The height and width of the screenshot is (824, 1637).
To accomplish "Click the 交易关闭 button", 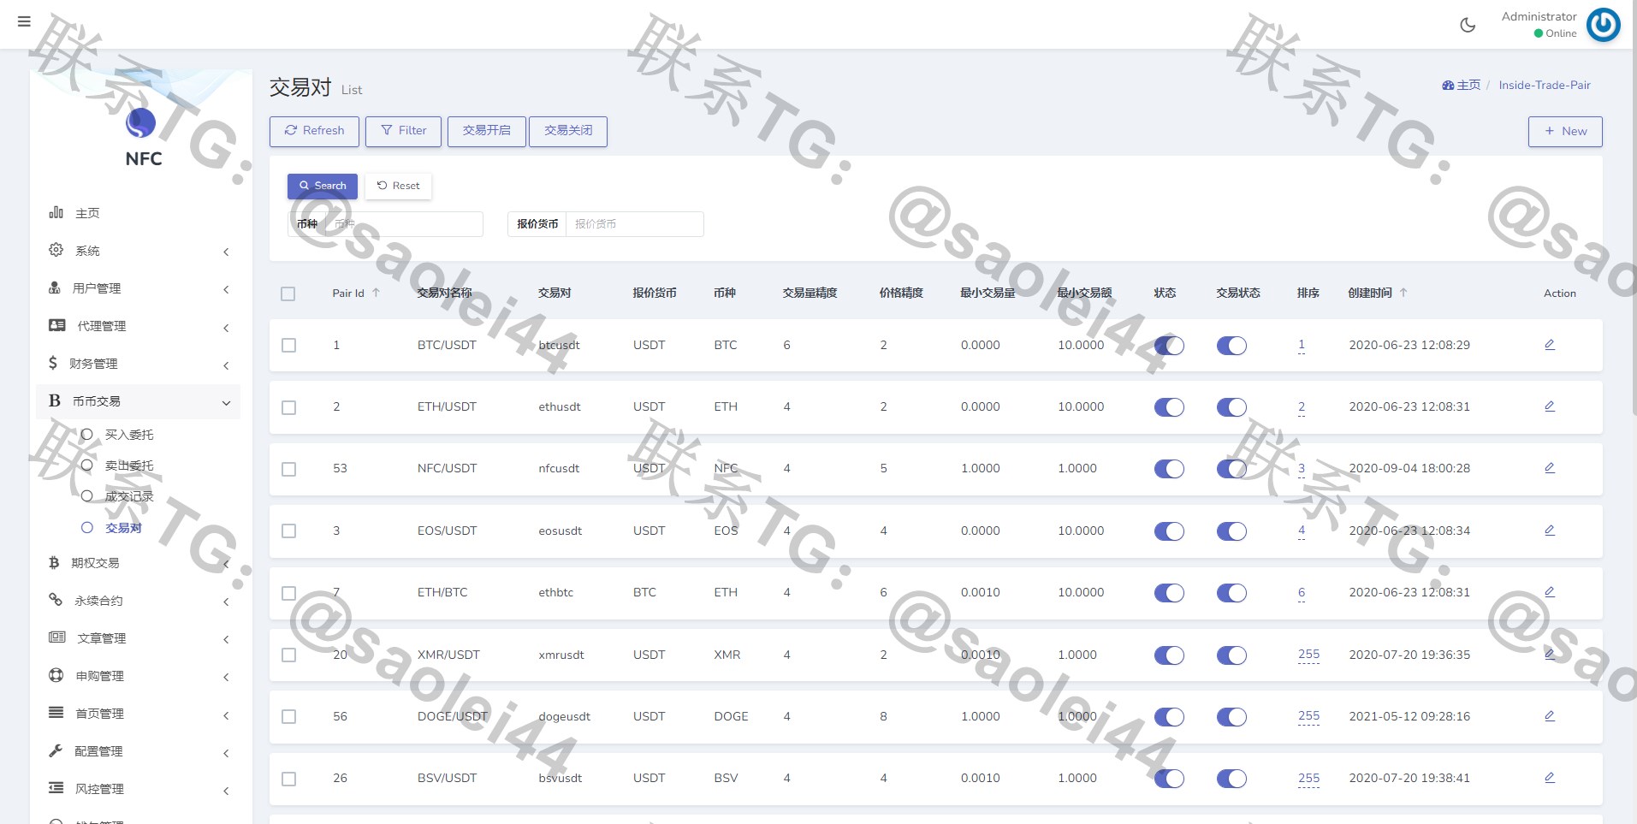I will [568, 131].
